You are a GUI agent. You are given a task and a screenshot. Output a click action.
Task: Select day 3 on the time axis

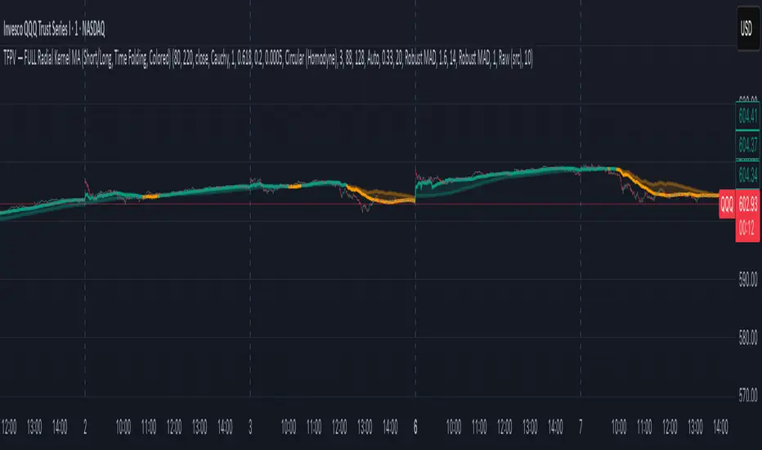(250, 428)
